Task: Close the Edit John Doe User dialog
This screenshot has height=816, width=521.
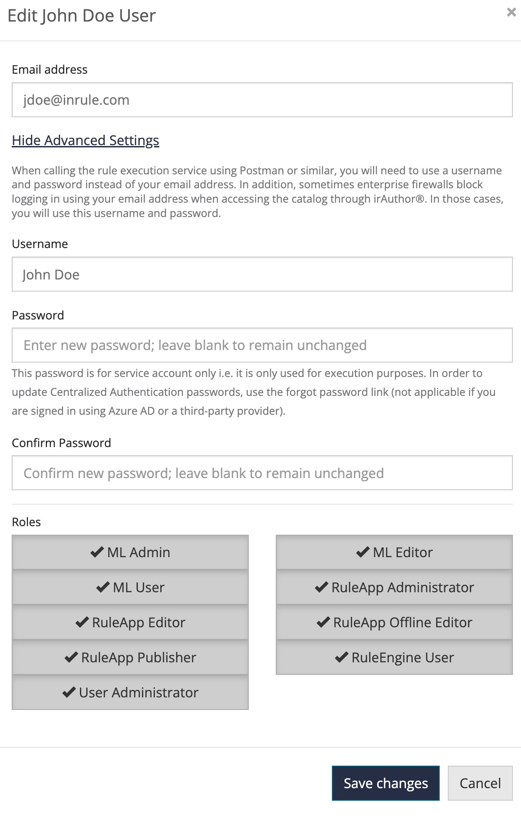Action: [511, 13]
